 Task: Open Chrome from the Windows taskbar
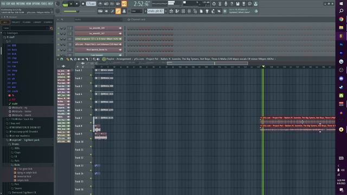(x=341, y=19)
